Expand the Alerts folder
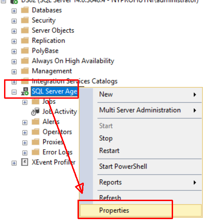210x220 pixels. [25, 123]
